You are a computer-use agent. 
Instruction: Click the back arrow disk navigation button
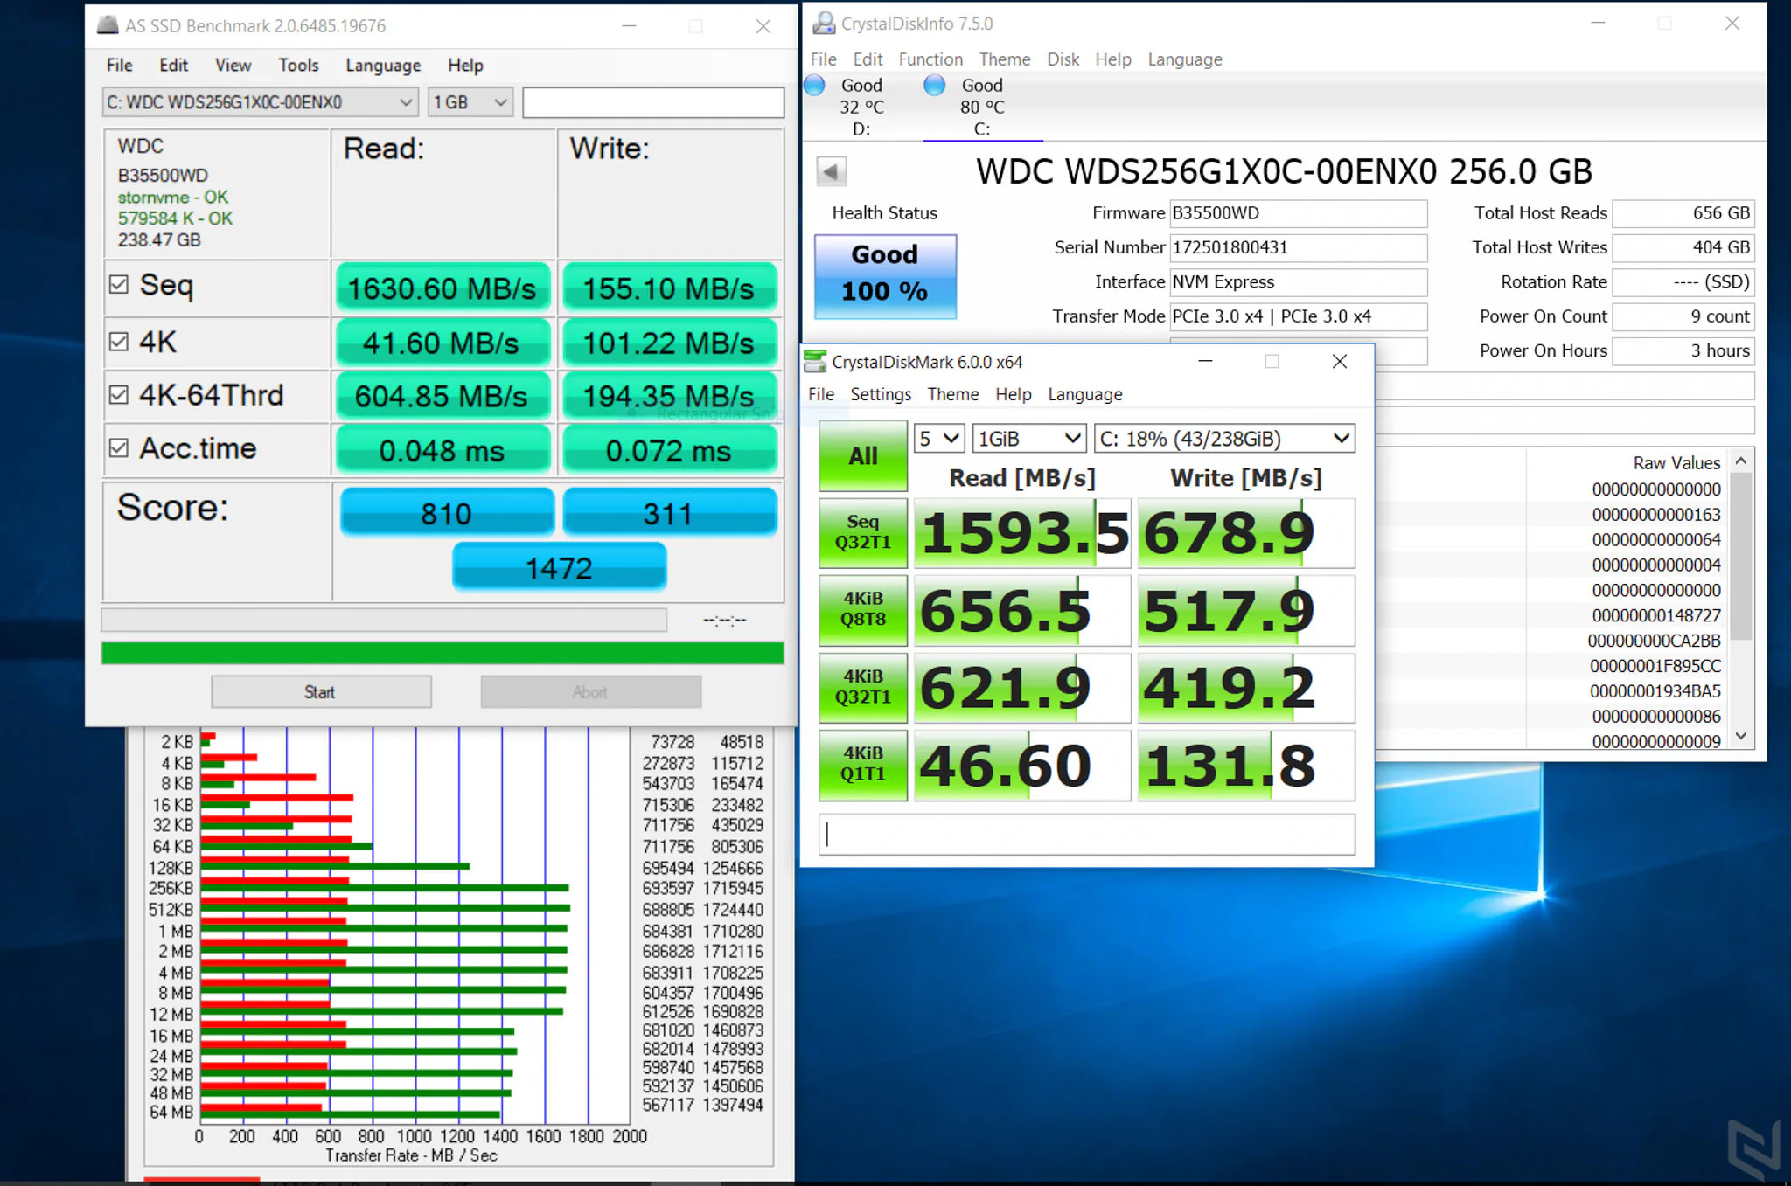click(x=832, y=171)
